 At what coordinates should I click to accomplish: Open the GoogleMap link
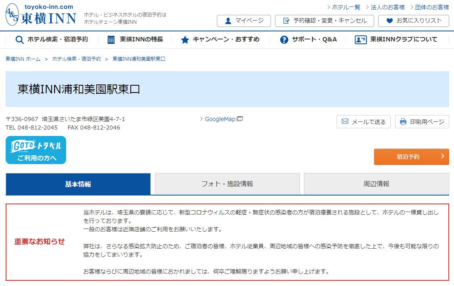pyautogui.click(x=220, y=119)
